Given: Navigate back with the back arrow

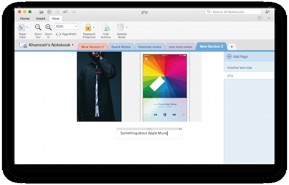Looking at the screenshot, I should [x=49, y=12].
